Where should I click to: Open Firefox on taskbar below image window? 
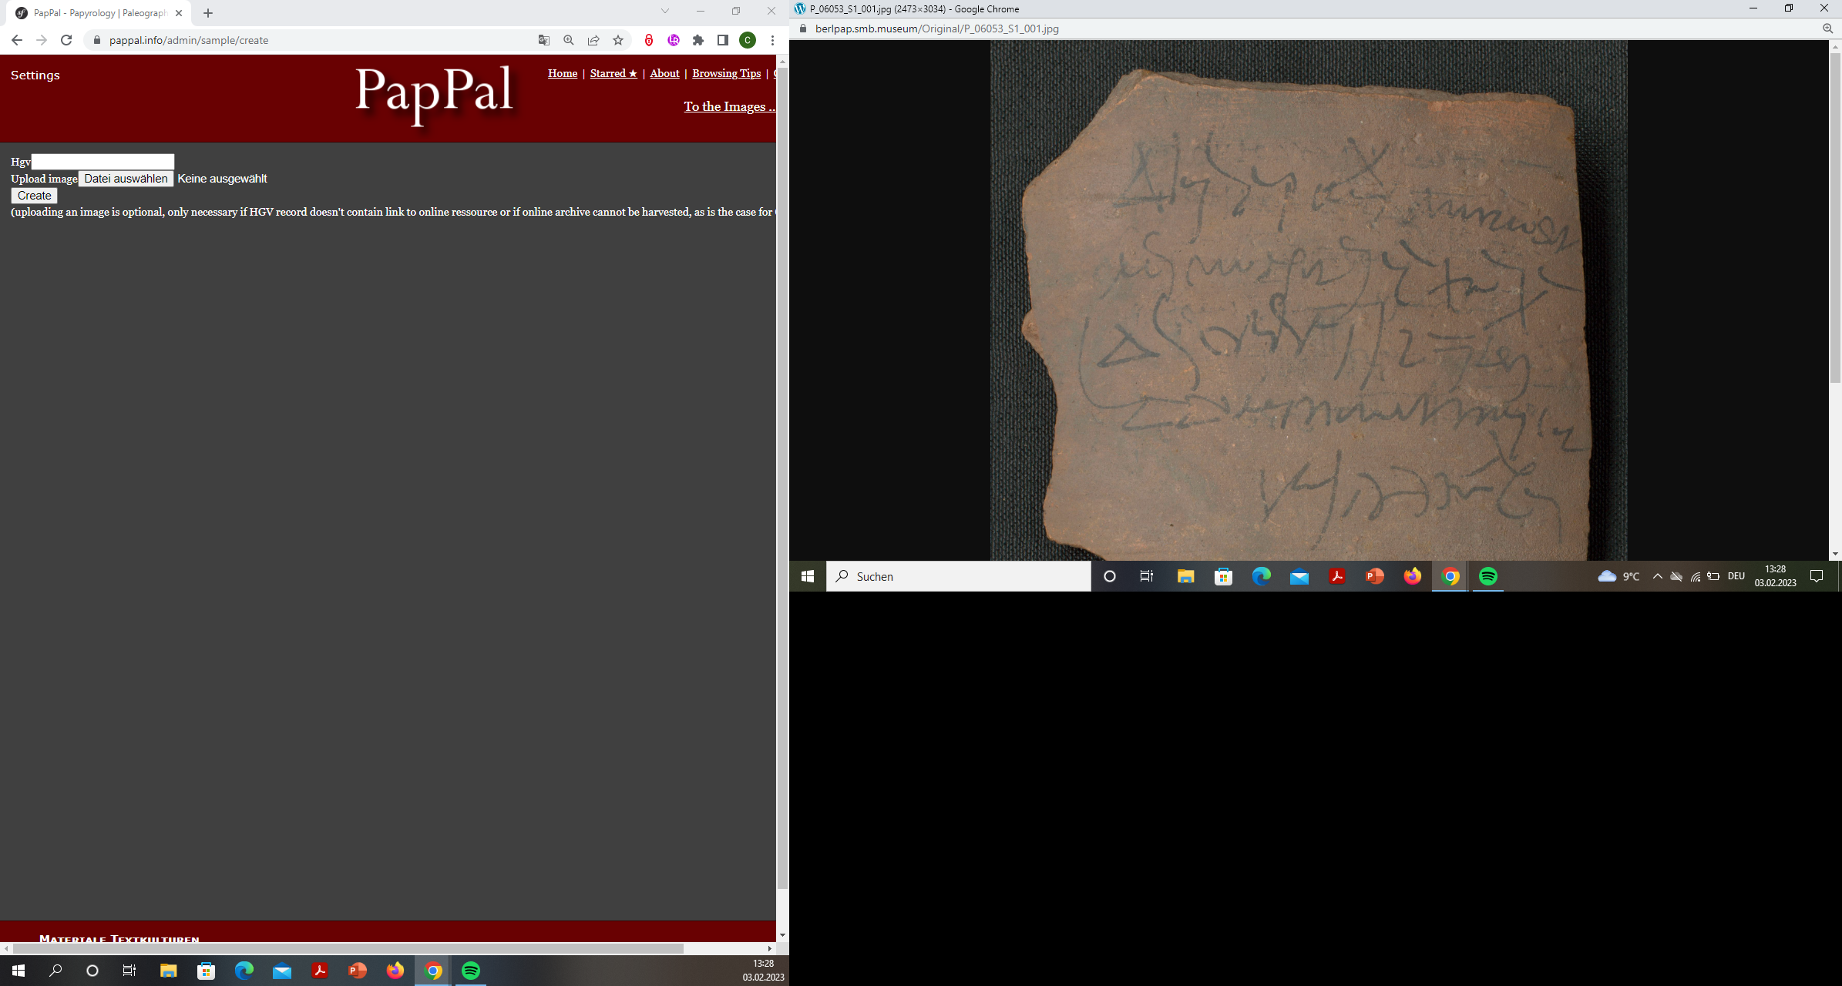(1413, 576)
